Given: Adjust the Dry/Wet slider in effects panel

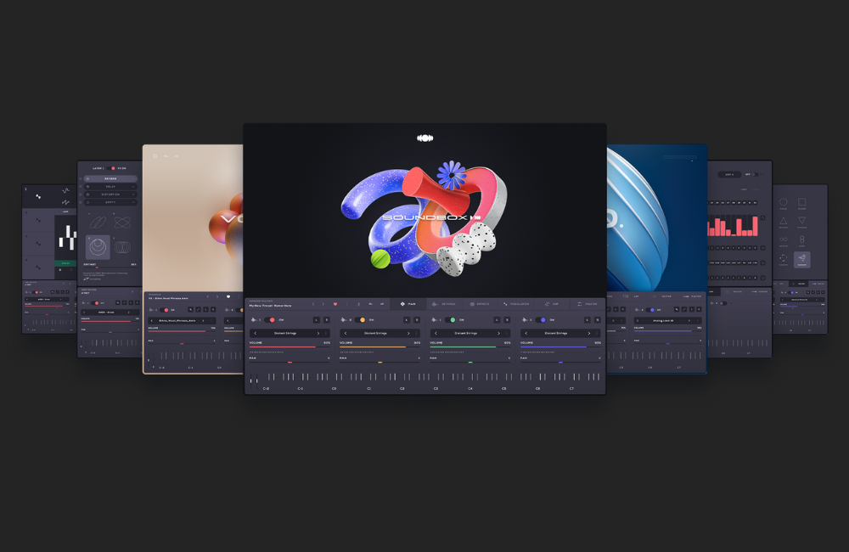Looking at the screenshot, I should pyautogui.click(x=110, y=268).
